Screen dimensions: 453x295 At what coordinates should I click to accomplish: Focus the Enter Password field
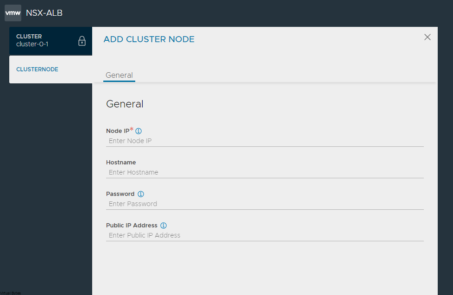(265, 204)
